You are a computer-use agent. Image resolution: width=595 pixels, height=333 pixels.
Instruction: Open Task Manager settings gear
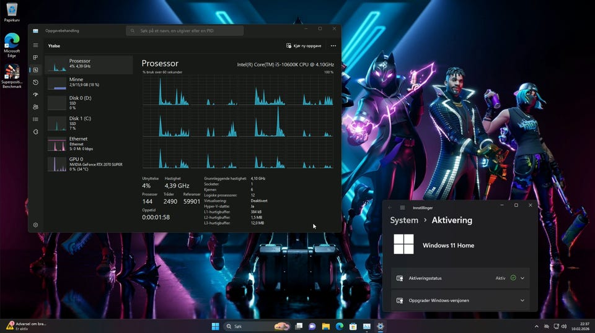(x=35, y=225)
